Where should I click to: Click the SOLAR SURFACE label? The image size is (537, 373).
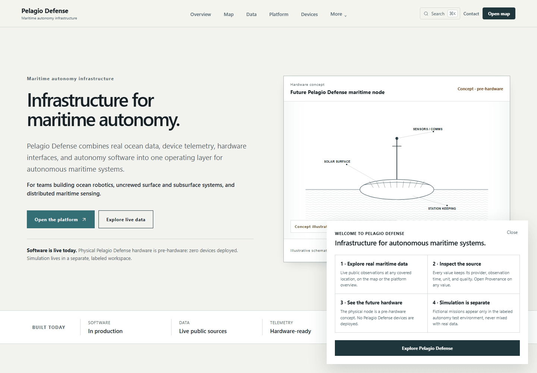click(337, 162)
